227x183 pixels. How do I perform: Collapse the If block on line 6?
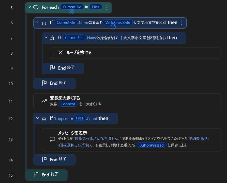[37, 23]
